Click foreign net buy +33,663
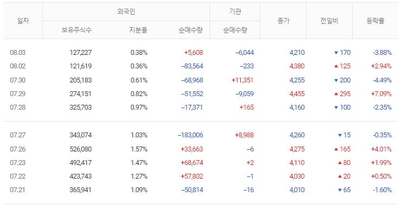Viewport: 401px width, 209px height. [192, 149]
